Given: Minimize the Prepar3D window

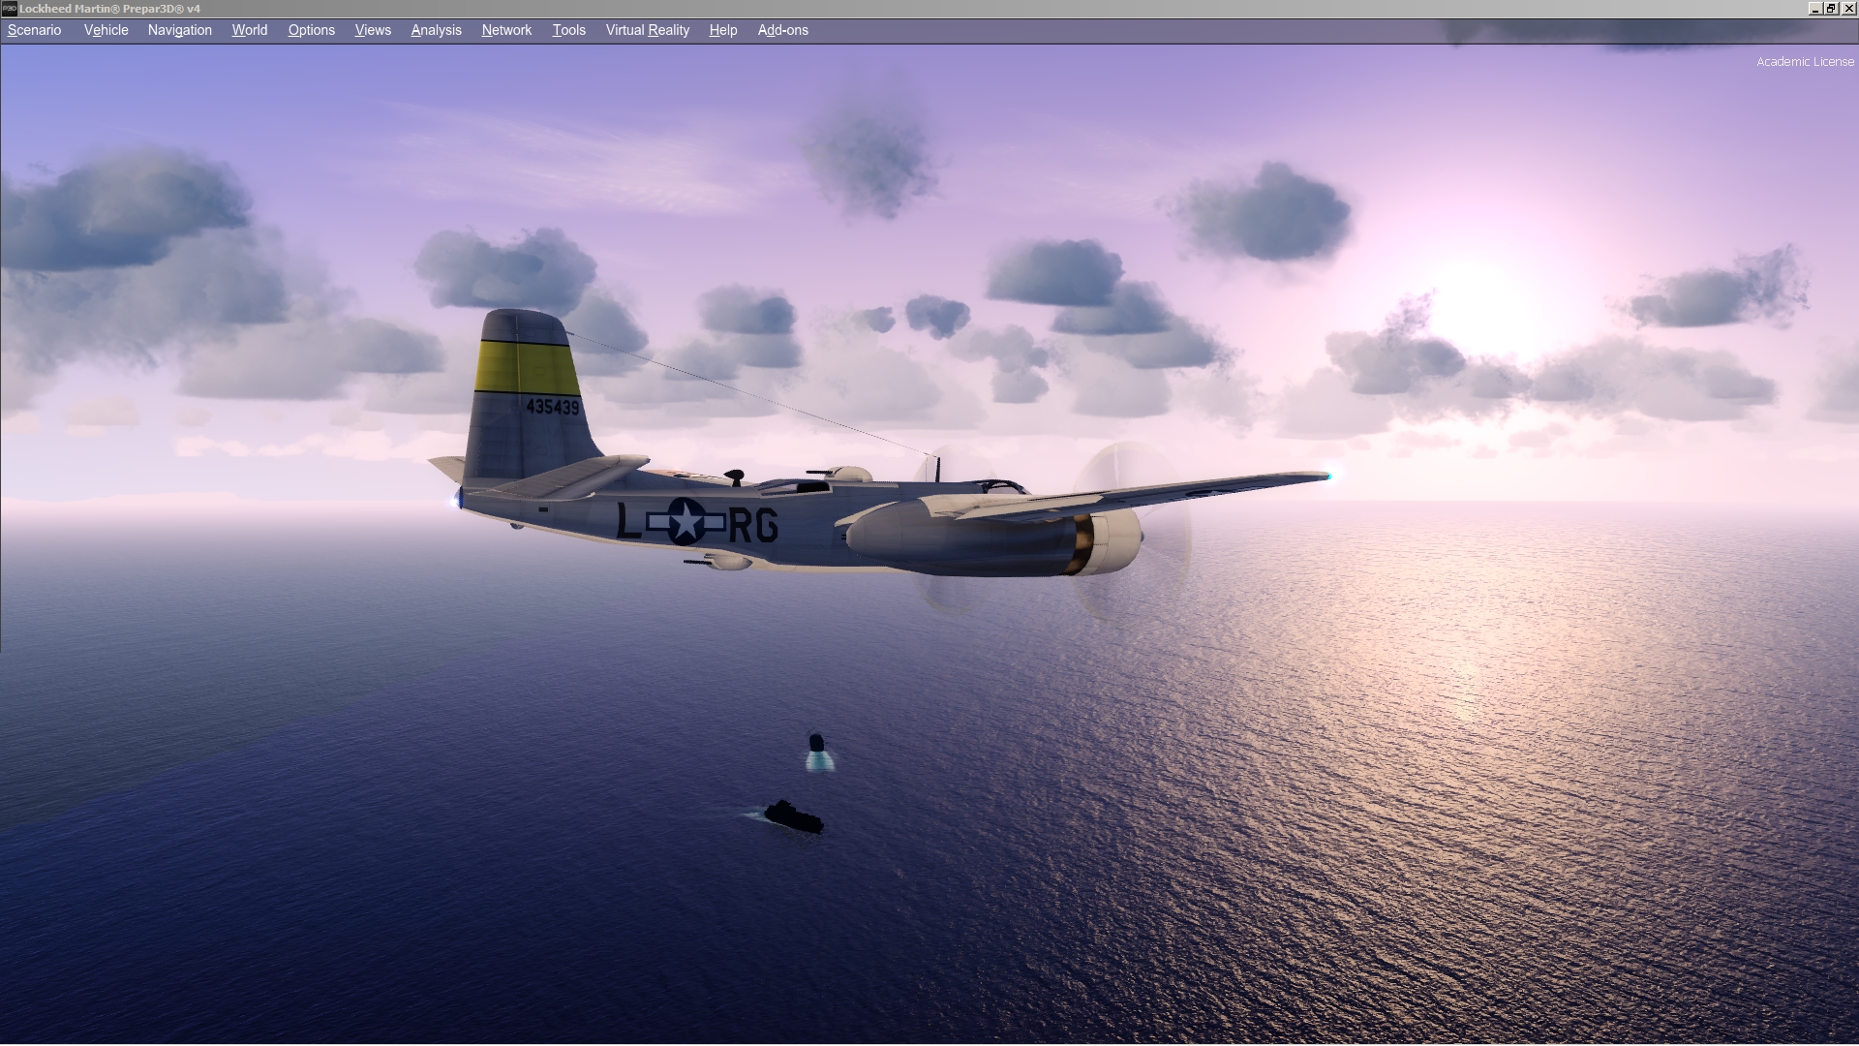Looking at the screenshot, I should [1814, 8].
